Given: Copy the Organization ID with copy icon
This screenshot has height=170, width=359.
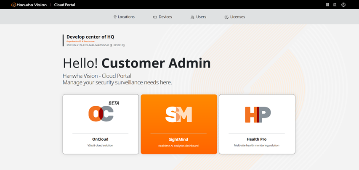Looking at the screenshot, I should [111, 45].
